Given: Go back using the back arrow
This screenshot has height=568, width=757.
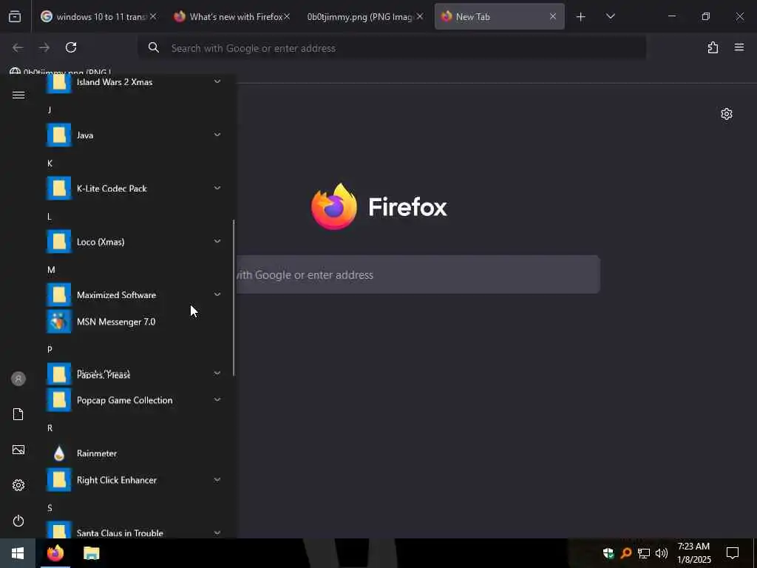Looking at the screenshot, I should point(18,47).
